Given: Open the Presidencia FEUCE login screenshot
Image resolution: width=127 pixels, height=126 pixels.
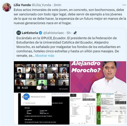Looking at the screenshot, I should pyautogui.click(x=42, y=109).
